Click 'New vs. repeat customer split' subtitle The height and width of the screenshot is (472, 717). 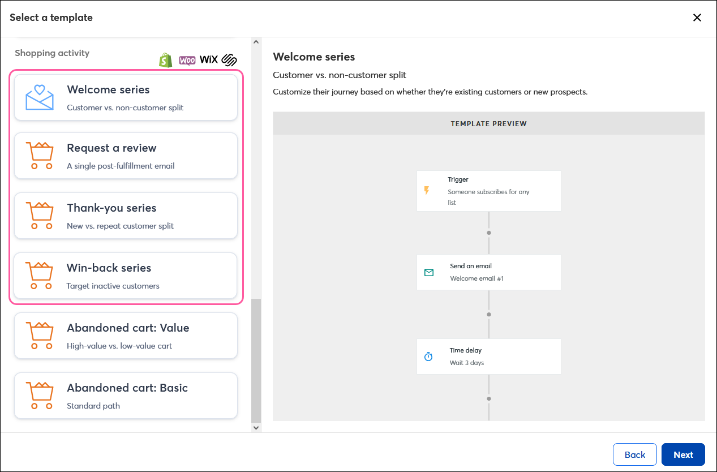[x=120, y=226]
